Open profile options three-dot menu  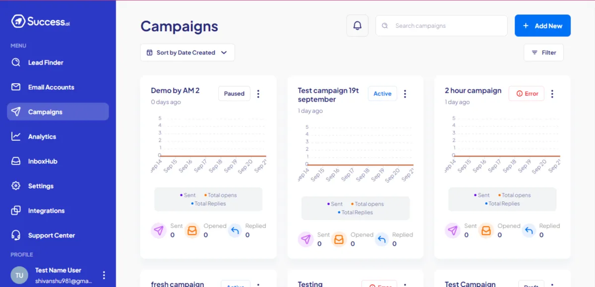click(x=104, y=275)
